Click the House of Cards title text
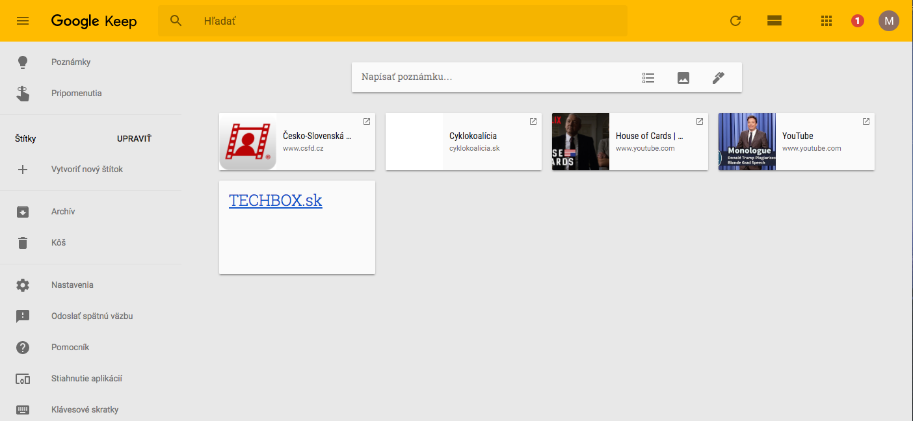913x421 pixels. tap(650, 136)
